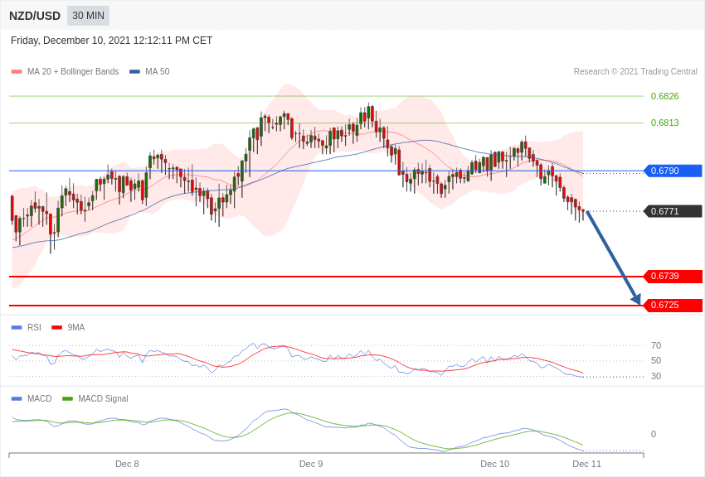Click the MA 50 legend label
This screenshot has width=705, height=477.
point(158,71)
